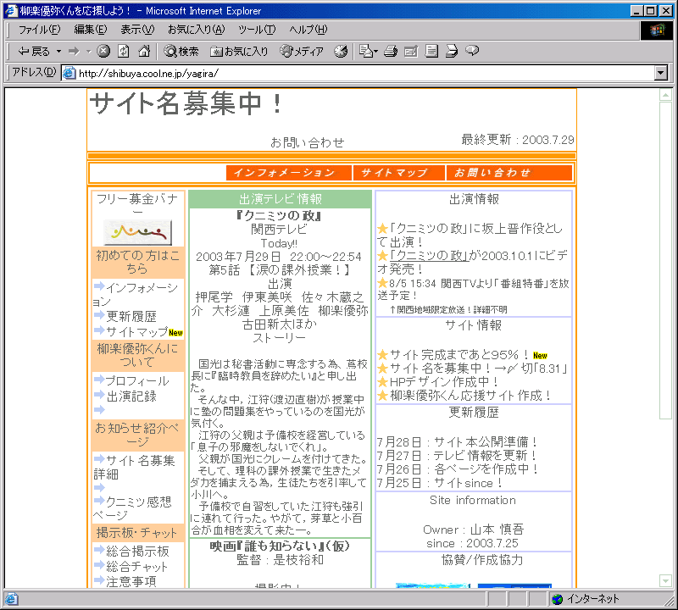
Task: Stop loading with the X toolbar icon
Action: pyautogui.click(x=103, y=52)
